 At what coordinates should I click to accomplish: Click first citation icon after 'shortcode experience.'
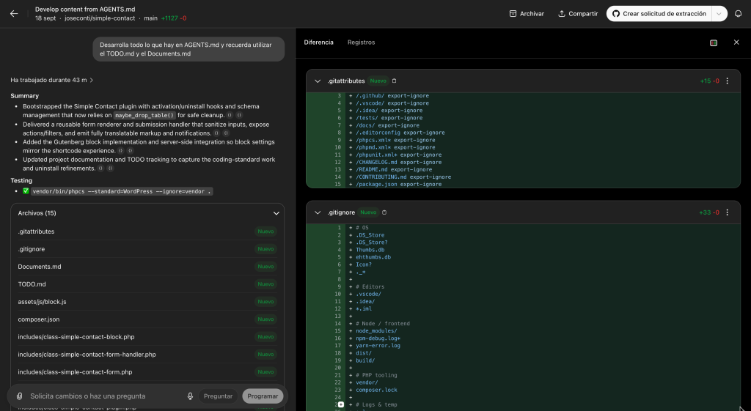pyautogui.click(x=121, y=151)
